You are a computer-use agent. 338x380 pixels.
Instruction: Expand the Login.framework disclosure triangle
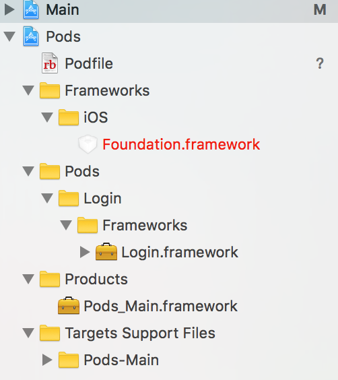(x=85, y=252)
